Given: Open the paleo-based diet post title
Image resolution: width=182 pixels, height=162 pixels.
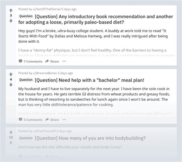Looking at the screenshot, I should click(96, 19).
